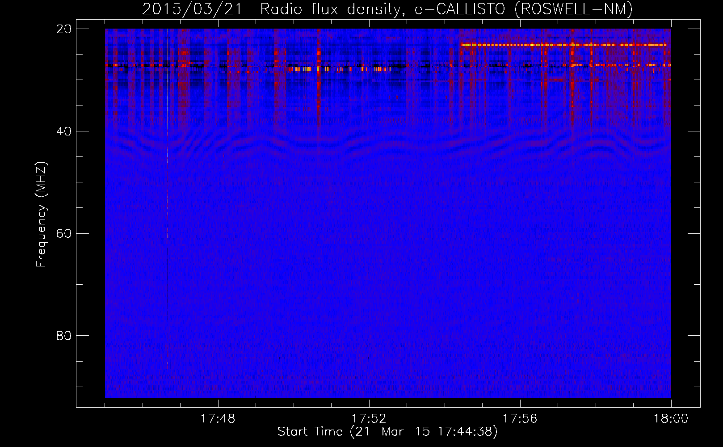Click the frequency tick label '20'

click(64, 29)
